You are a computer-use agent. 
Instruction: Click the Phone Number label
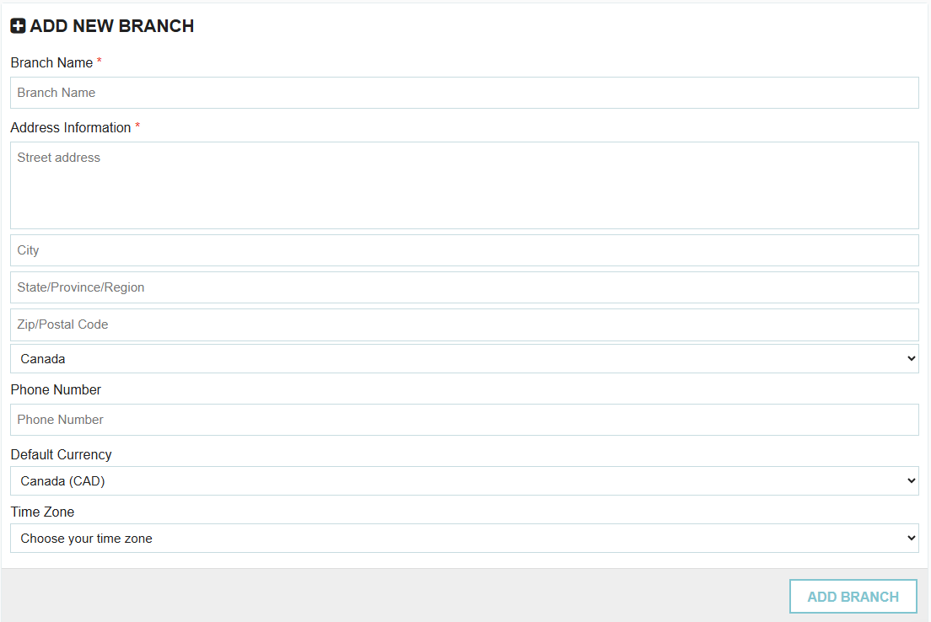coord(56,390)
